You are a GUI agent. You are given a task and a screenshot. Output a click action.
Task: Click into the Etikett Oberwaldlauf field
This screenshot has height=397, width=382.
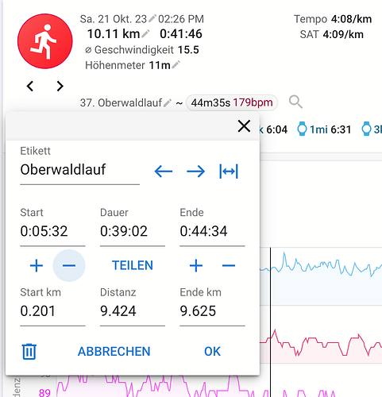point(79,170)
